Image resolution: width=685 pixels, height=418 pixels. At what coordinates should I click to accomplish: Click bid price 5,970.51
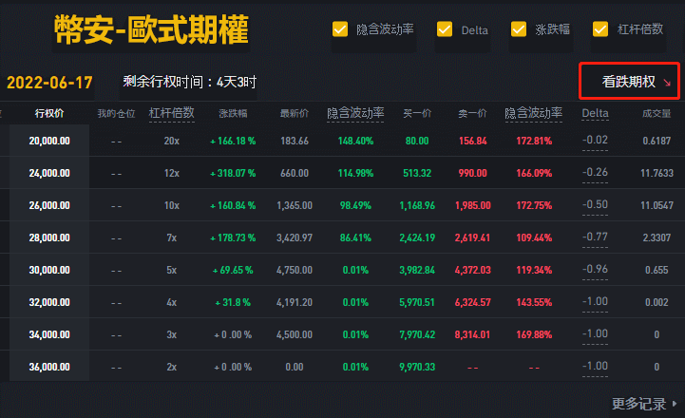[417, 303]
